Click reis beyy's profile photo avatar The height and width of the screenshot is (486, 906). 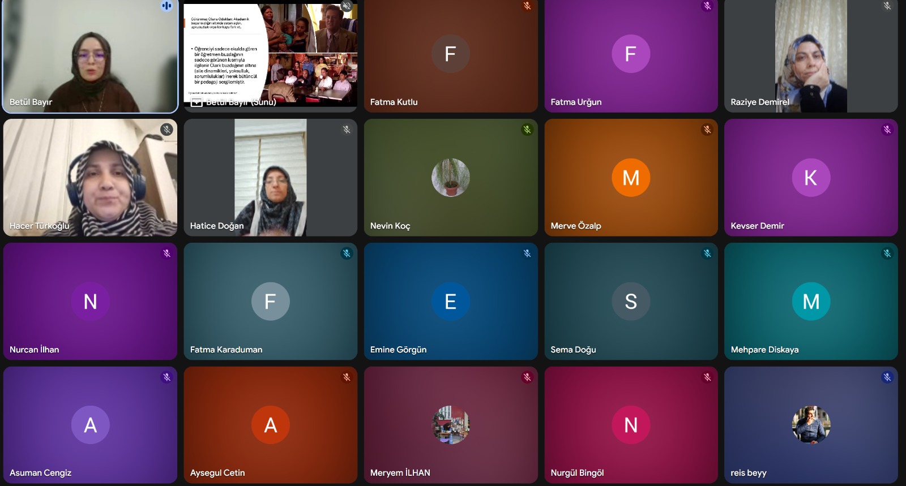click(x=811, y=425)
